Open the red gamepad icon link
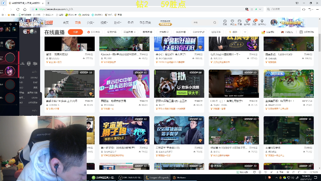Viewport: 321px width, 181px height. tap(287, 32)
